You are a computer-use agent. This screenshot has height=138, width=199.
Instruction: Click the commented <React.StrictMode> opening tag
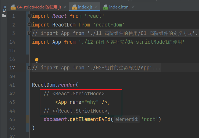tap(78, 94)
